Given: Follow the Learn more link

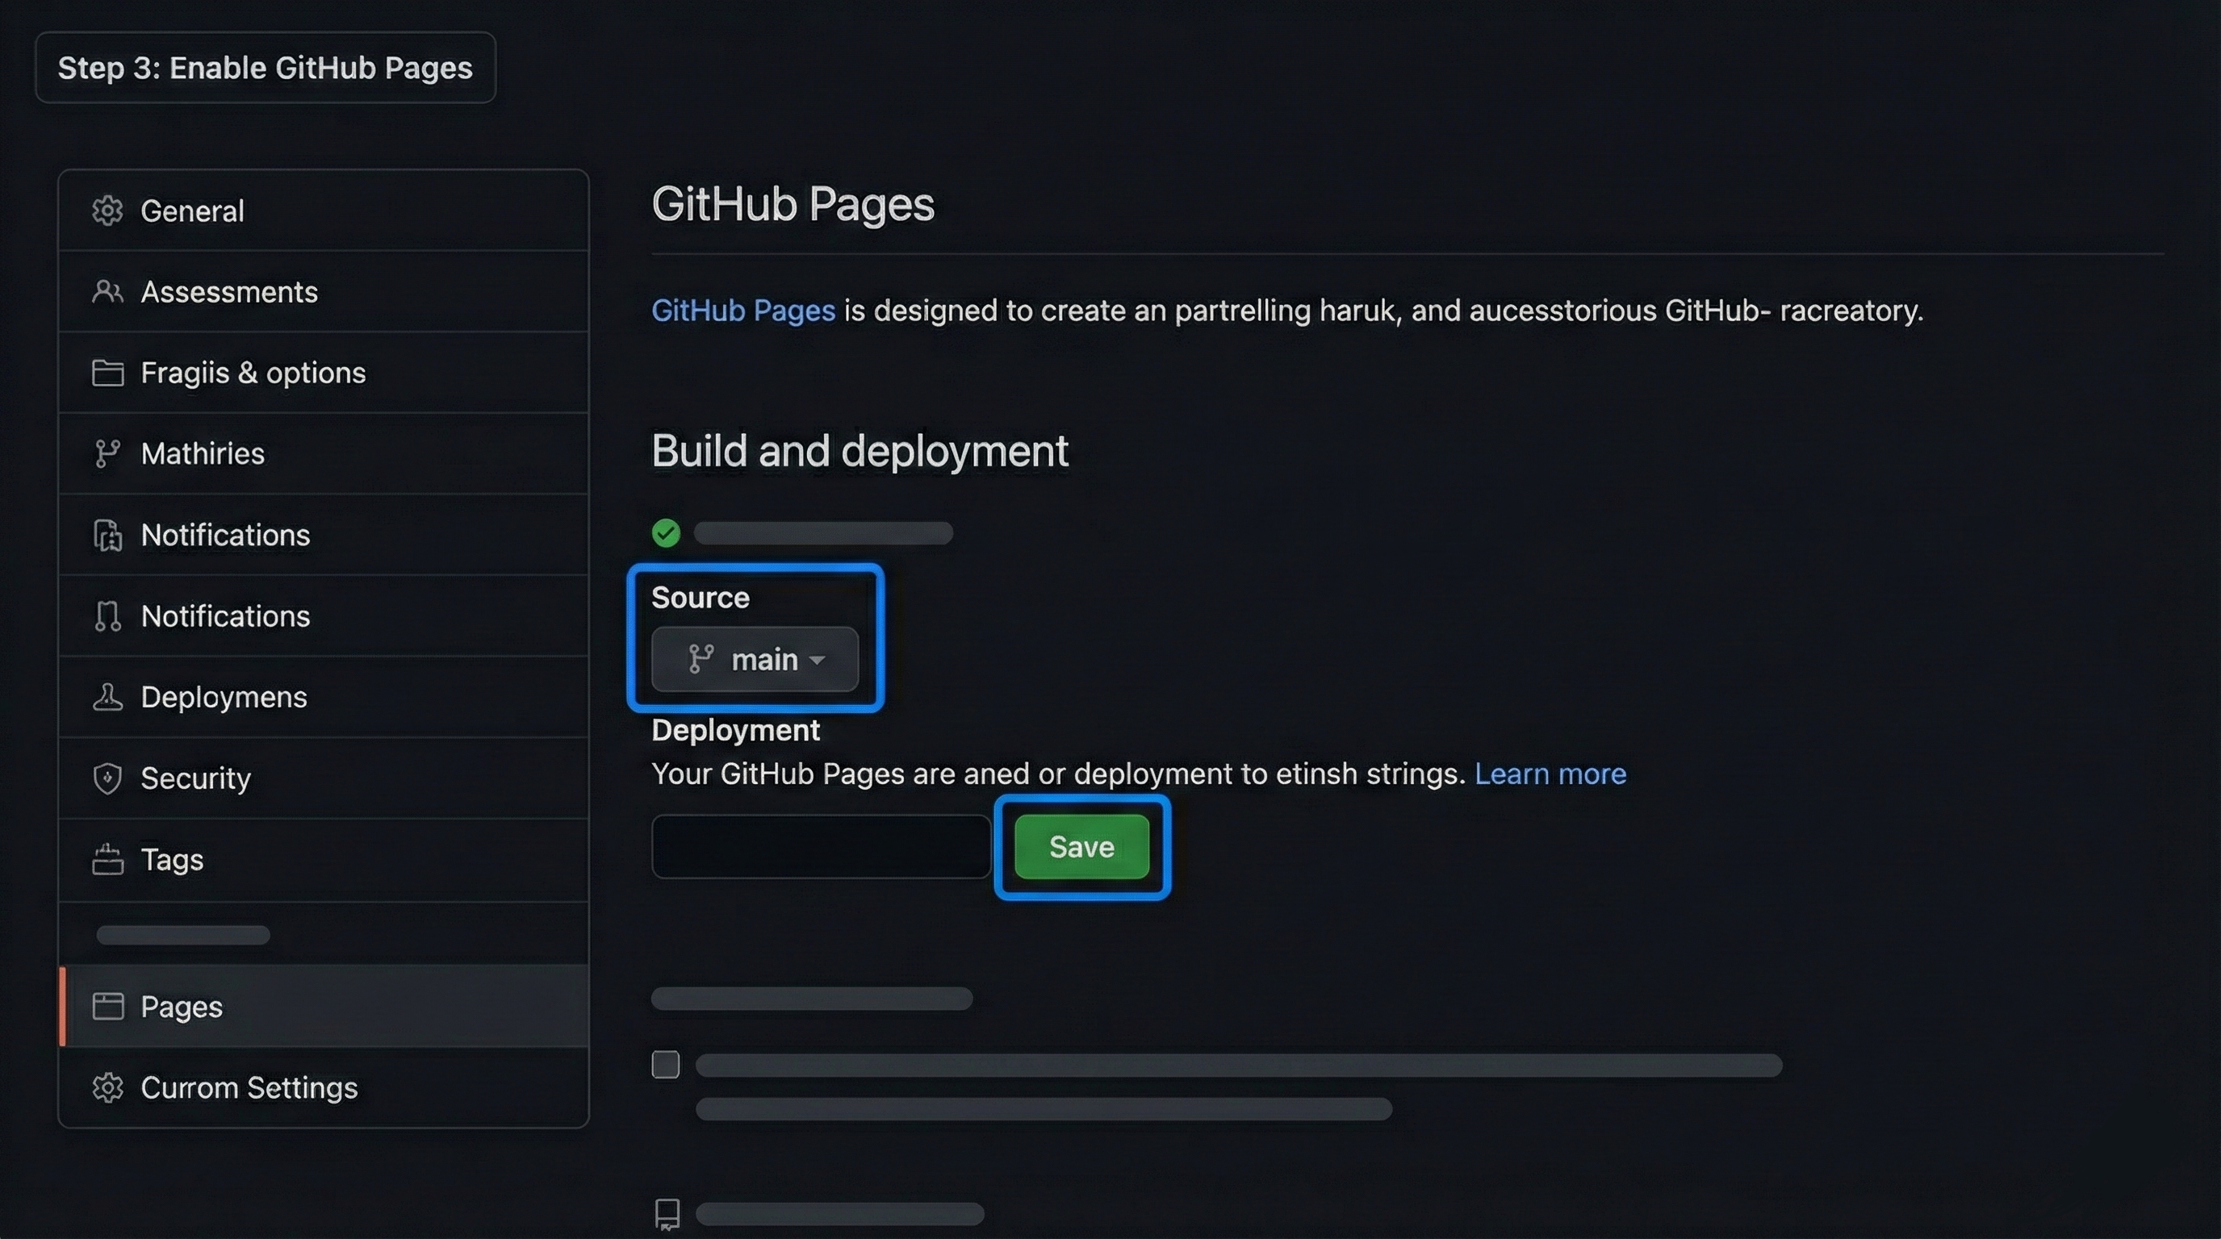Looking at the screenshot, I should click(1550, 774).
